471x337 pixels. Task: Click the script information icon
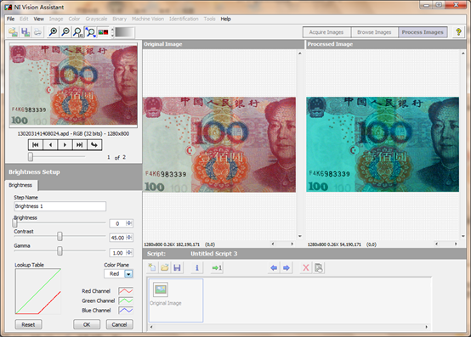pyautogui.click(x=197, y=267)
